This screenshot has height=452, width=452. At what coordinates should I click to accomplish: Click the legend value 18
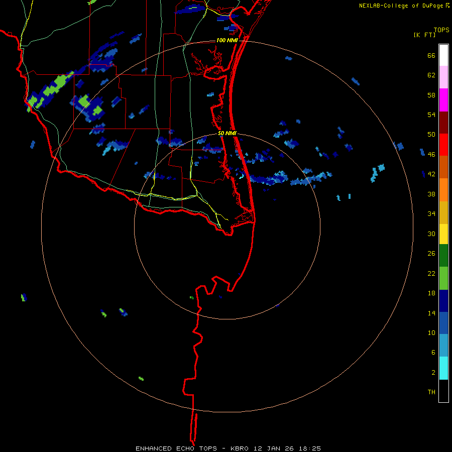[x=431, y=293]
